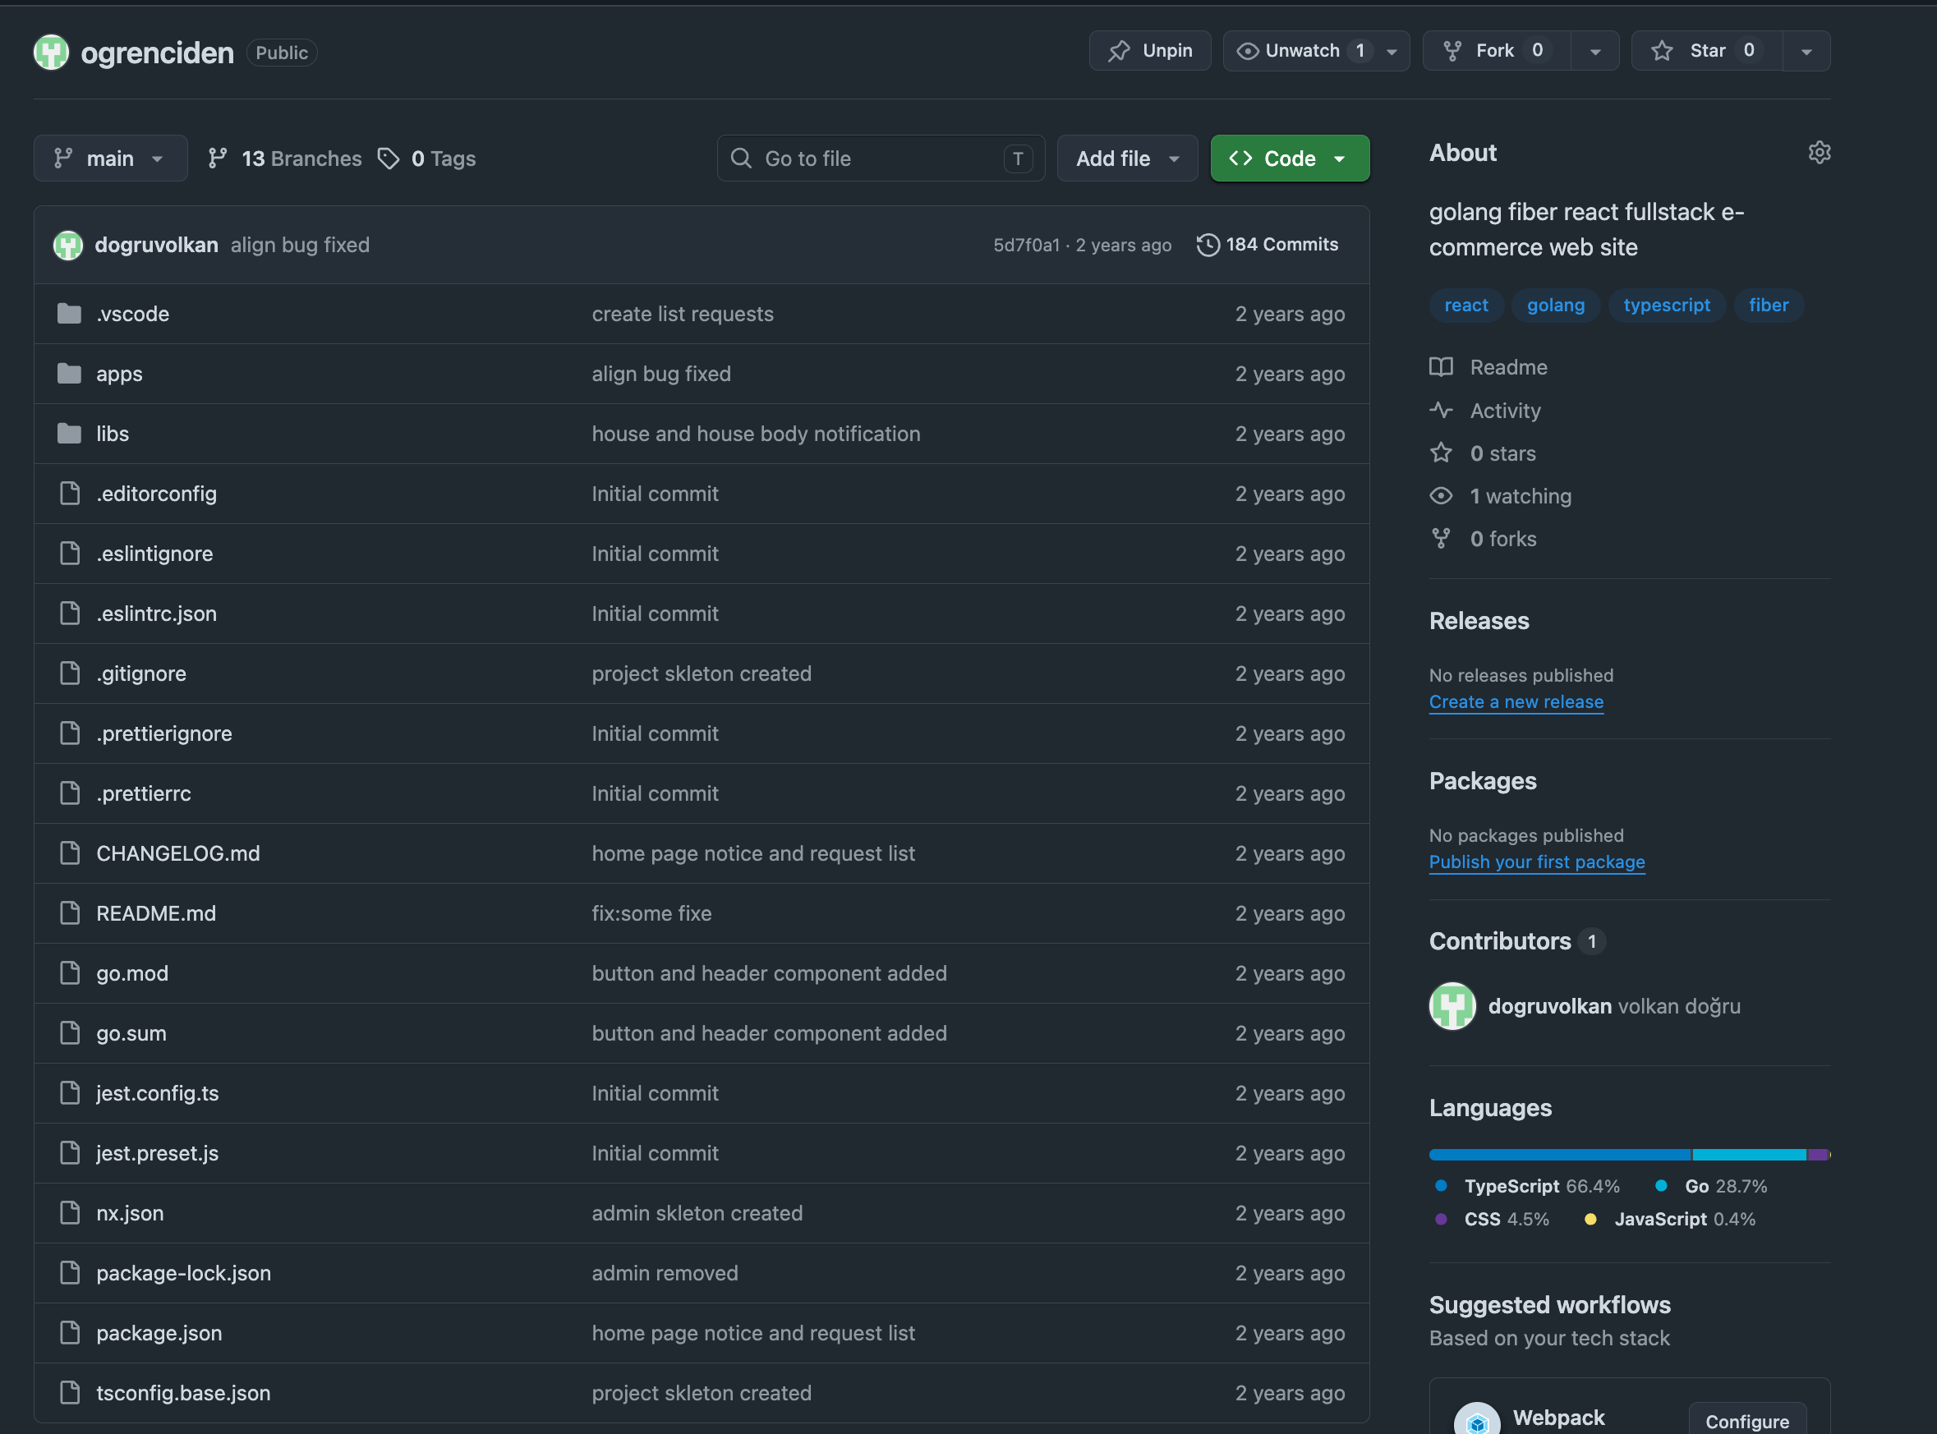Viewport: 1937px width, 1434px height.
Task: Open the 13 Branches link
Action: pos(285,158)
